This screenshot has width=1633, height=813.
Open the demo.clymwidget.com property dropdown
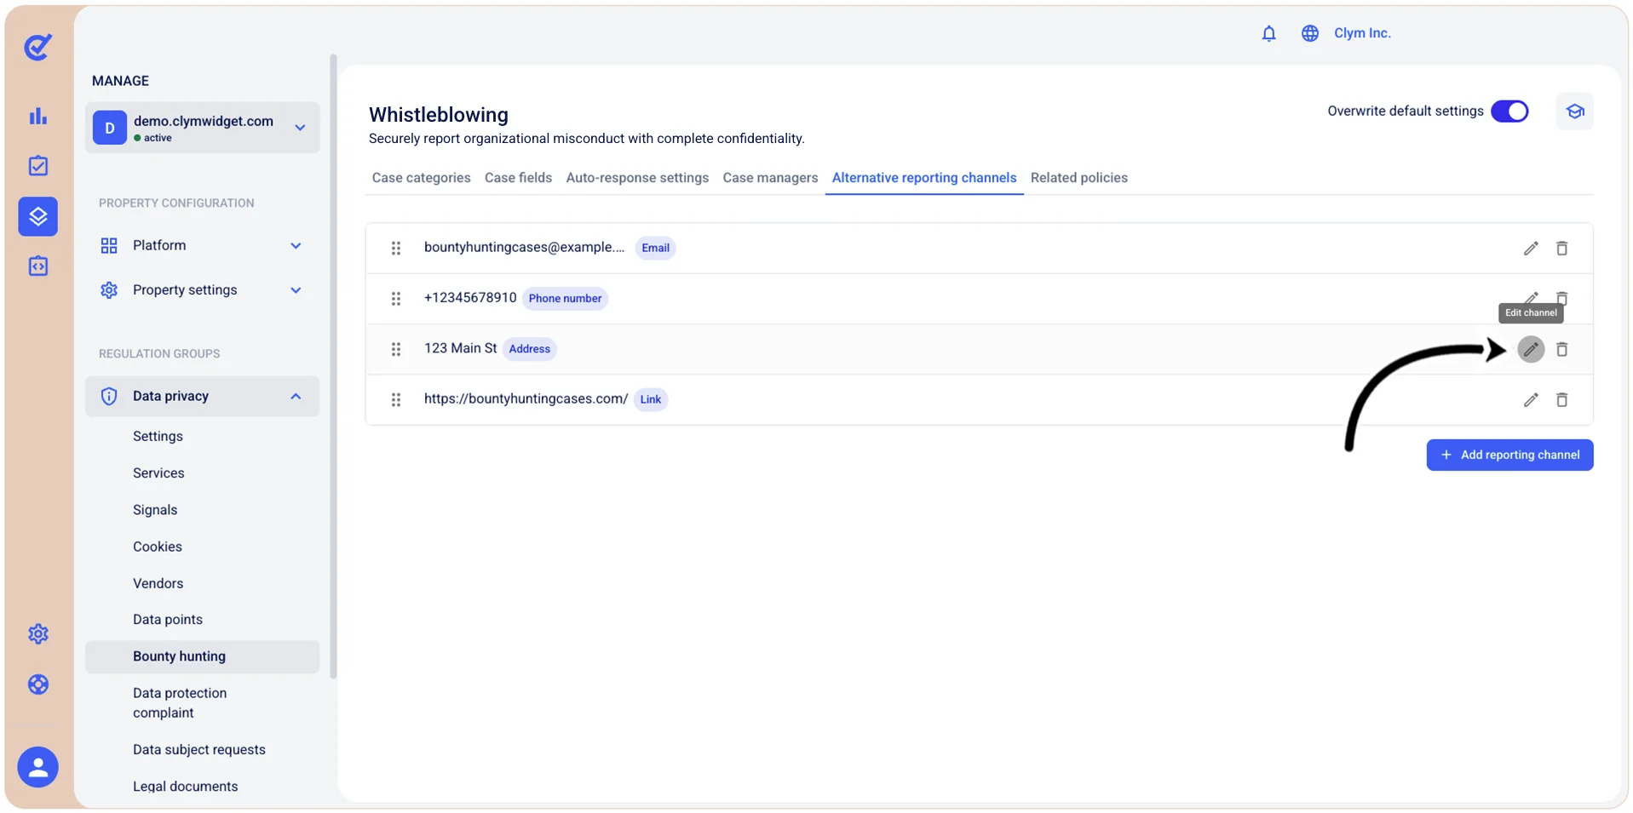pyautogui.click(x=203, y=128)
